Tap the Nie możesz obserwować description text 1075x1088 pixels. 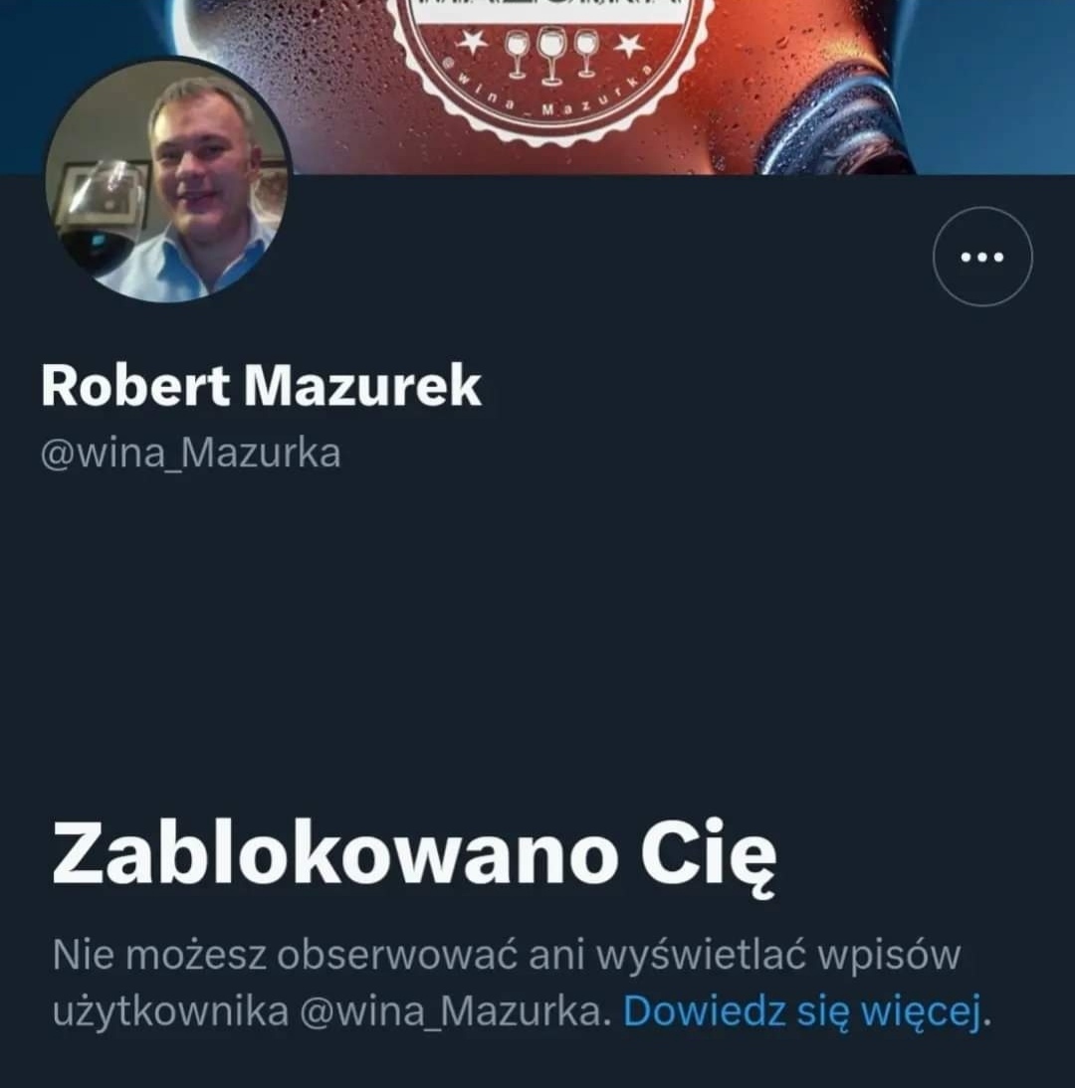point(523,984)
